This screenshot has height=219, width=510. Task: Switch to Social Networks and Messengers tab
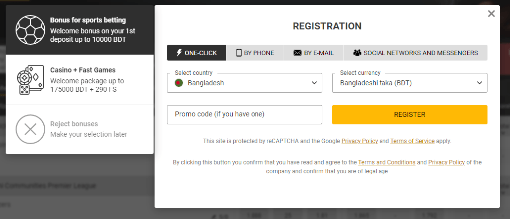click(x=415, y=53)
